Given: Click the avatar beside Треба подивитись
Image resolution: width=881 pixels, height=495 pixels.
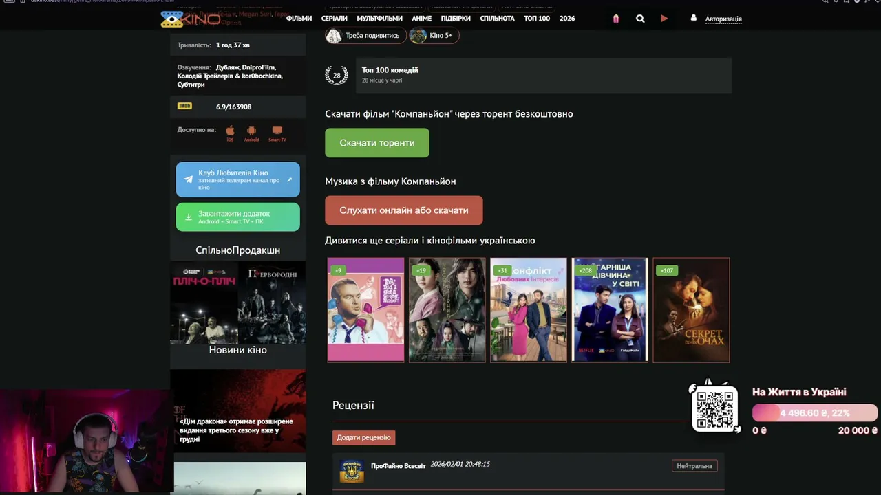Looking at the screenshot, I should pyautogui.click(x=334, y=35).
